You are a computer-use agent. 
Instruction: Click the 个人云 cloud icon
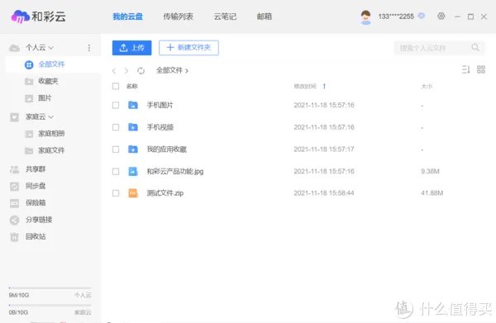tap(14, 48)
